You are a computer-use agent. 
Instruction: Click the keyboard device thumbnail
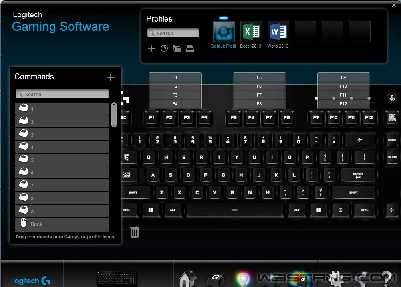[117, 279]
